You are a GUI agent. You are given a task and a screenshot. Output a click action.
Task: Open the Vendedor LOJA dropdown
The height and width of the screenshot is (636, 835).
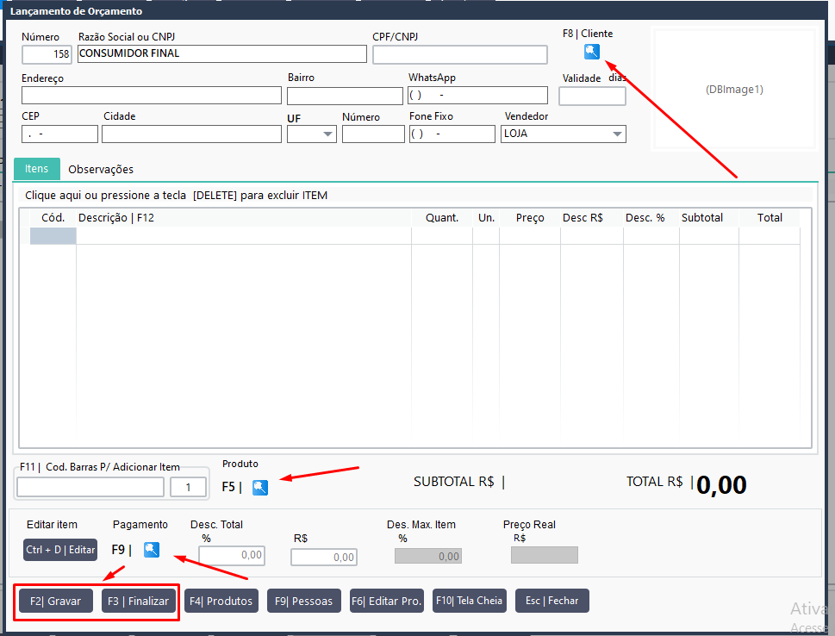[x=564, y=134]
